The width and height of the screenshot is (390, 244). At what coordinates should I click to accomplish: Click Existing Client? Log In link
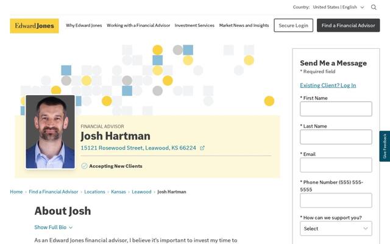click(328, 85)
